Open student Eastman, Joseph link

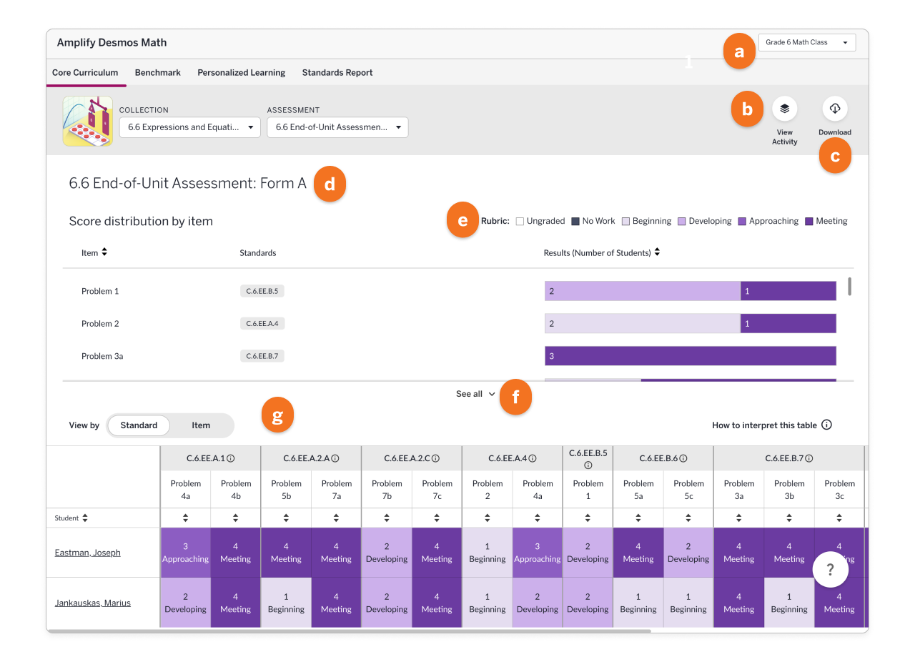88,553
